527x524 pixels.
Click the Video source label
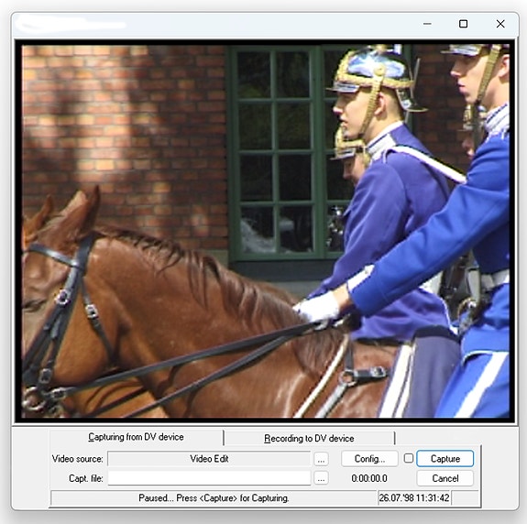77,459
